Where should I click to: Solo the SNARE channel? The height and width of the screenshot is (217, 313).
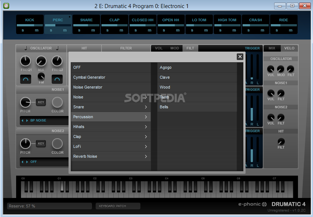click(x=79, y=30)
